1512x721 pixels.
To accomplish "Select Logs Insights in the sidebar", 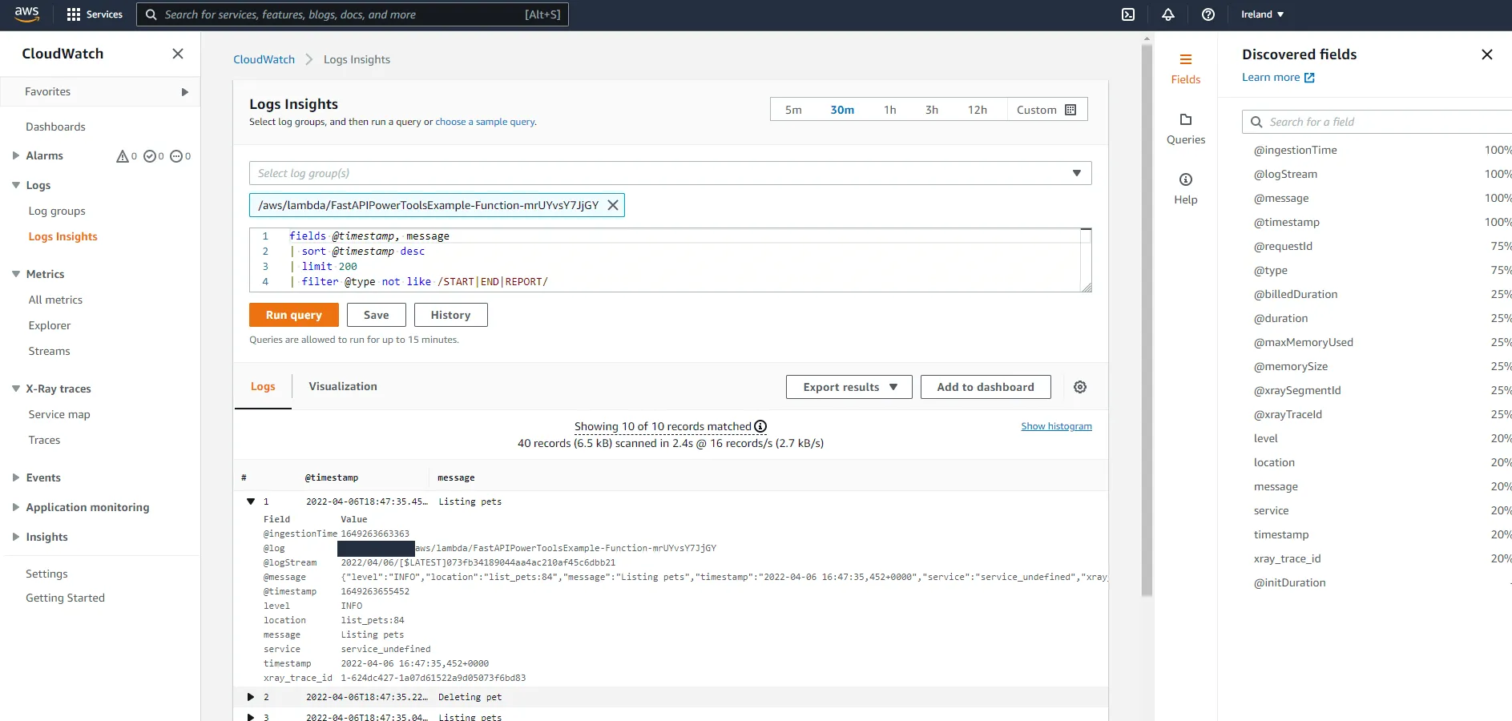I will click(x=63, y=236).
